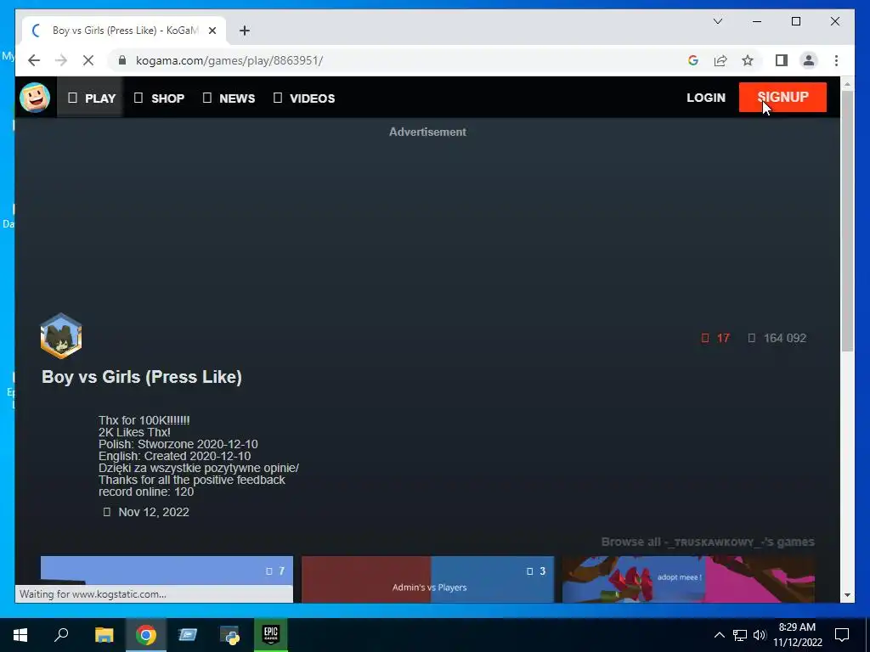Close the Boy vs Girls tab
This screenshot has width=870, height=652.
tap(212, 31)
